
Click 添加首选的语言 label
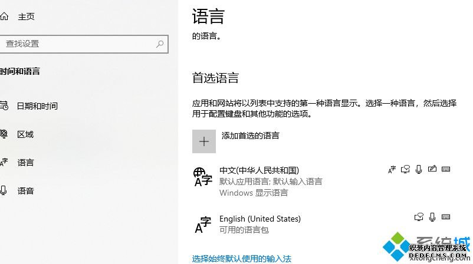251,136
